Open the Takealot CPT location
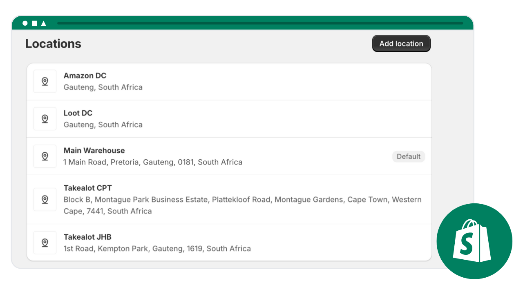Screen dimensions: 523x294 pyautogui.click(x=87, y=188)
